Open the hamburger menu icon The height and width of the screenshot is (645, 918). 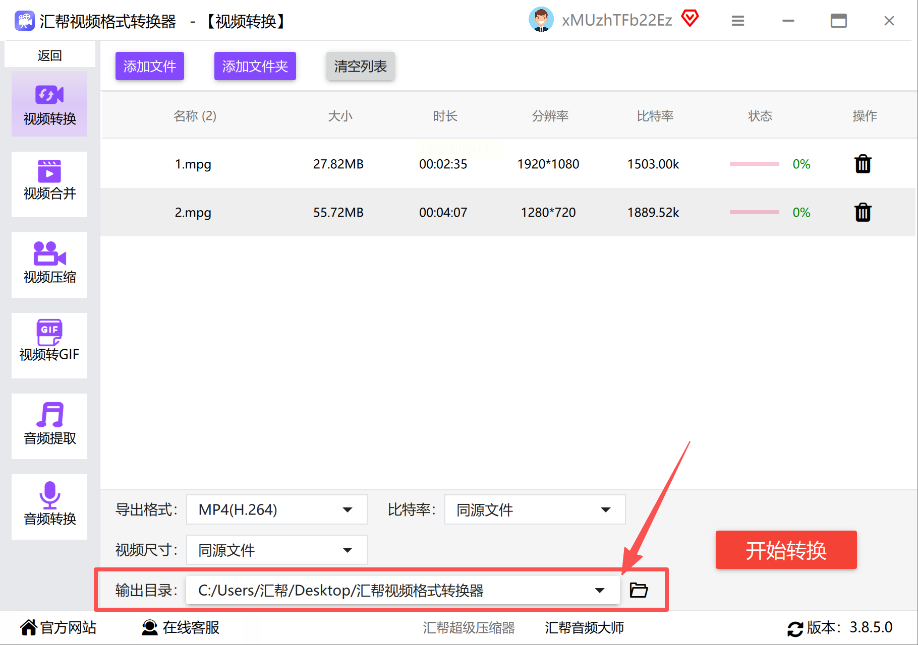(738, 21)
